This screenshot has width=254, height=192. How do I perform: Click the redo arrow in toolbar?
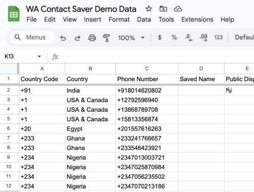point(77,38)
